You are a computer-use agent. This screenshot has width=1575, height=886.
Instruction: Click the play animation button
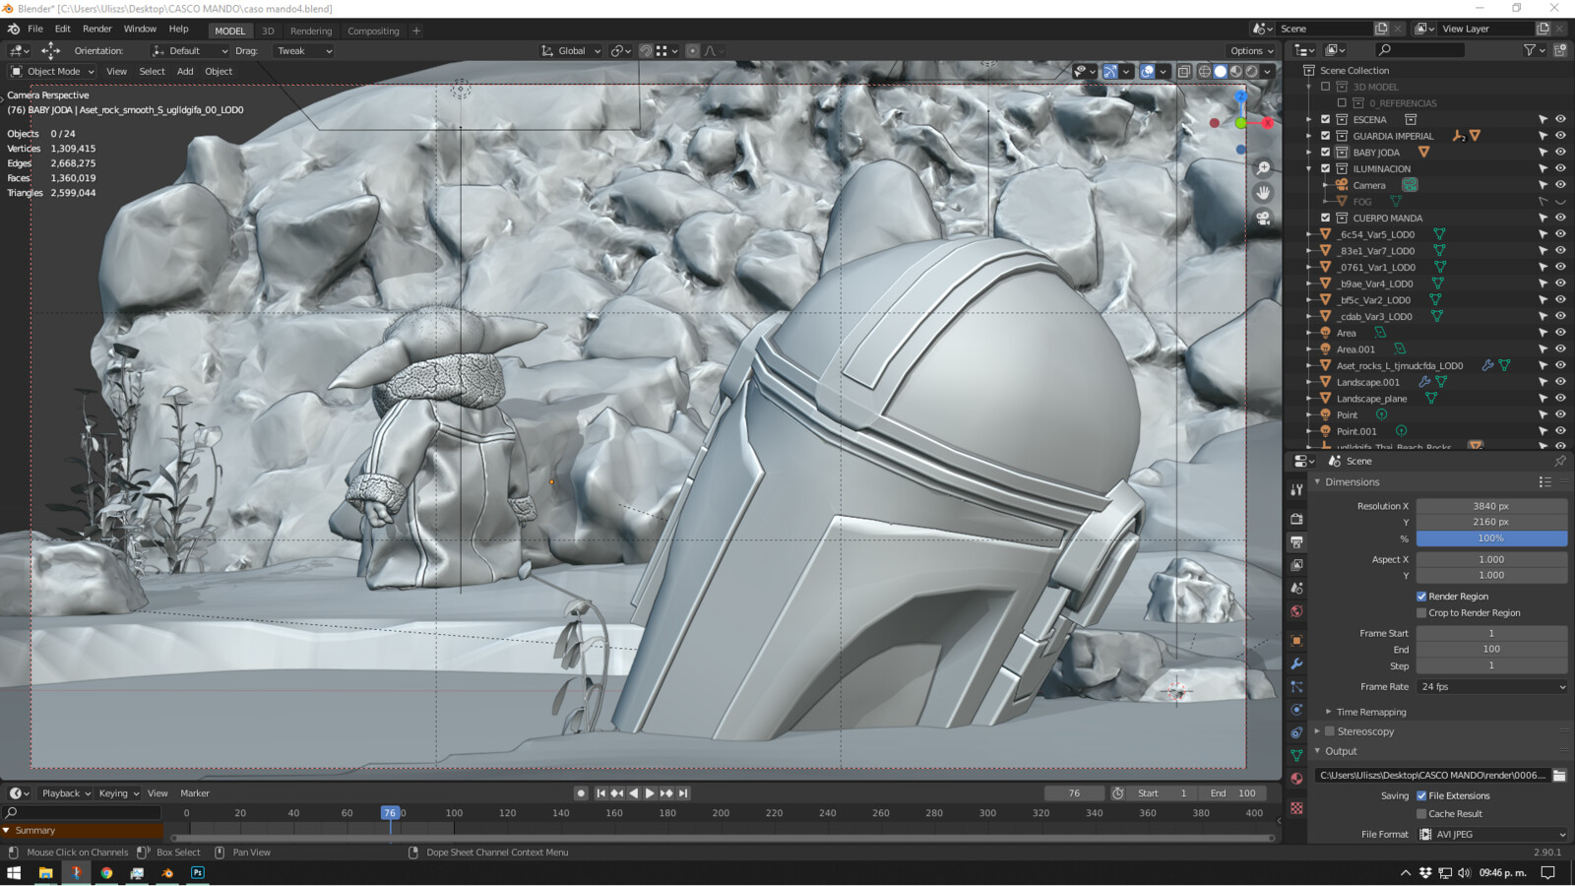(650, 793)
